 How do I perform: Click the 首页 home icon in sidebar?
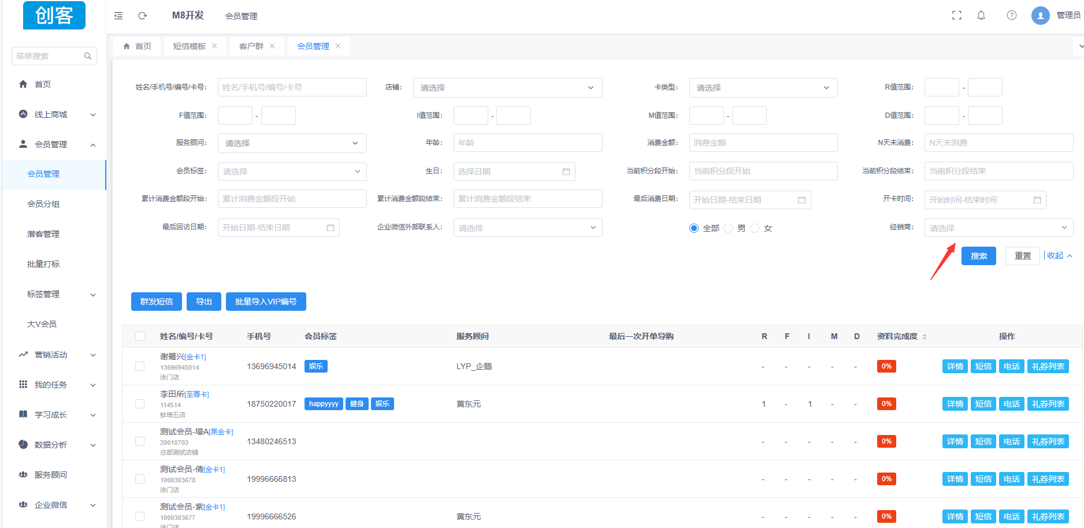coord(23,84)
